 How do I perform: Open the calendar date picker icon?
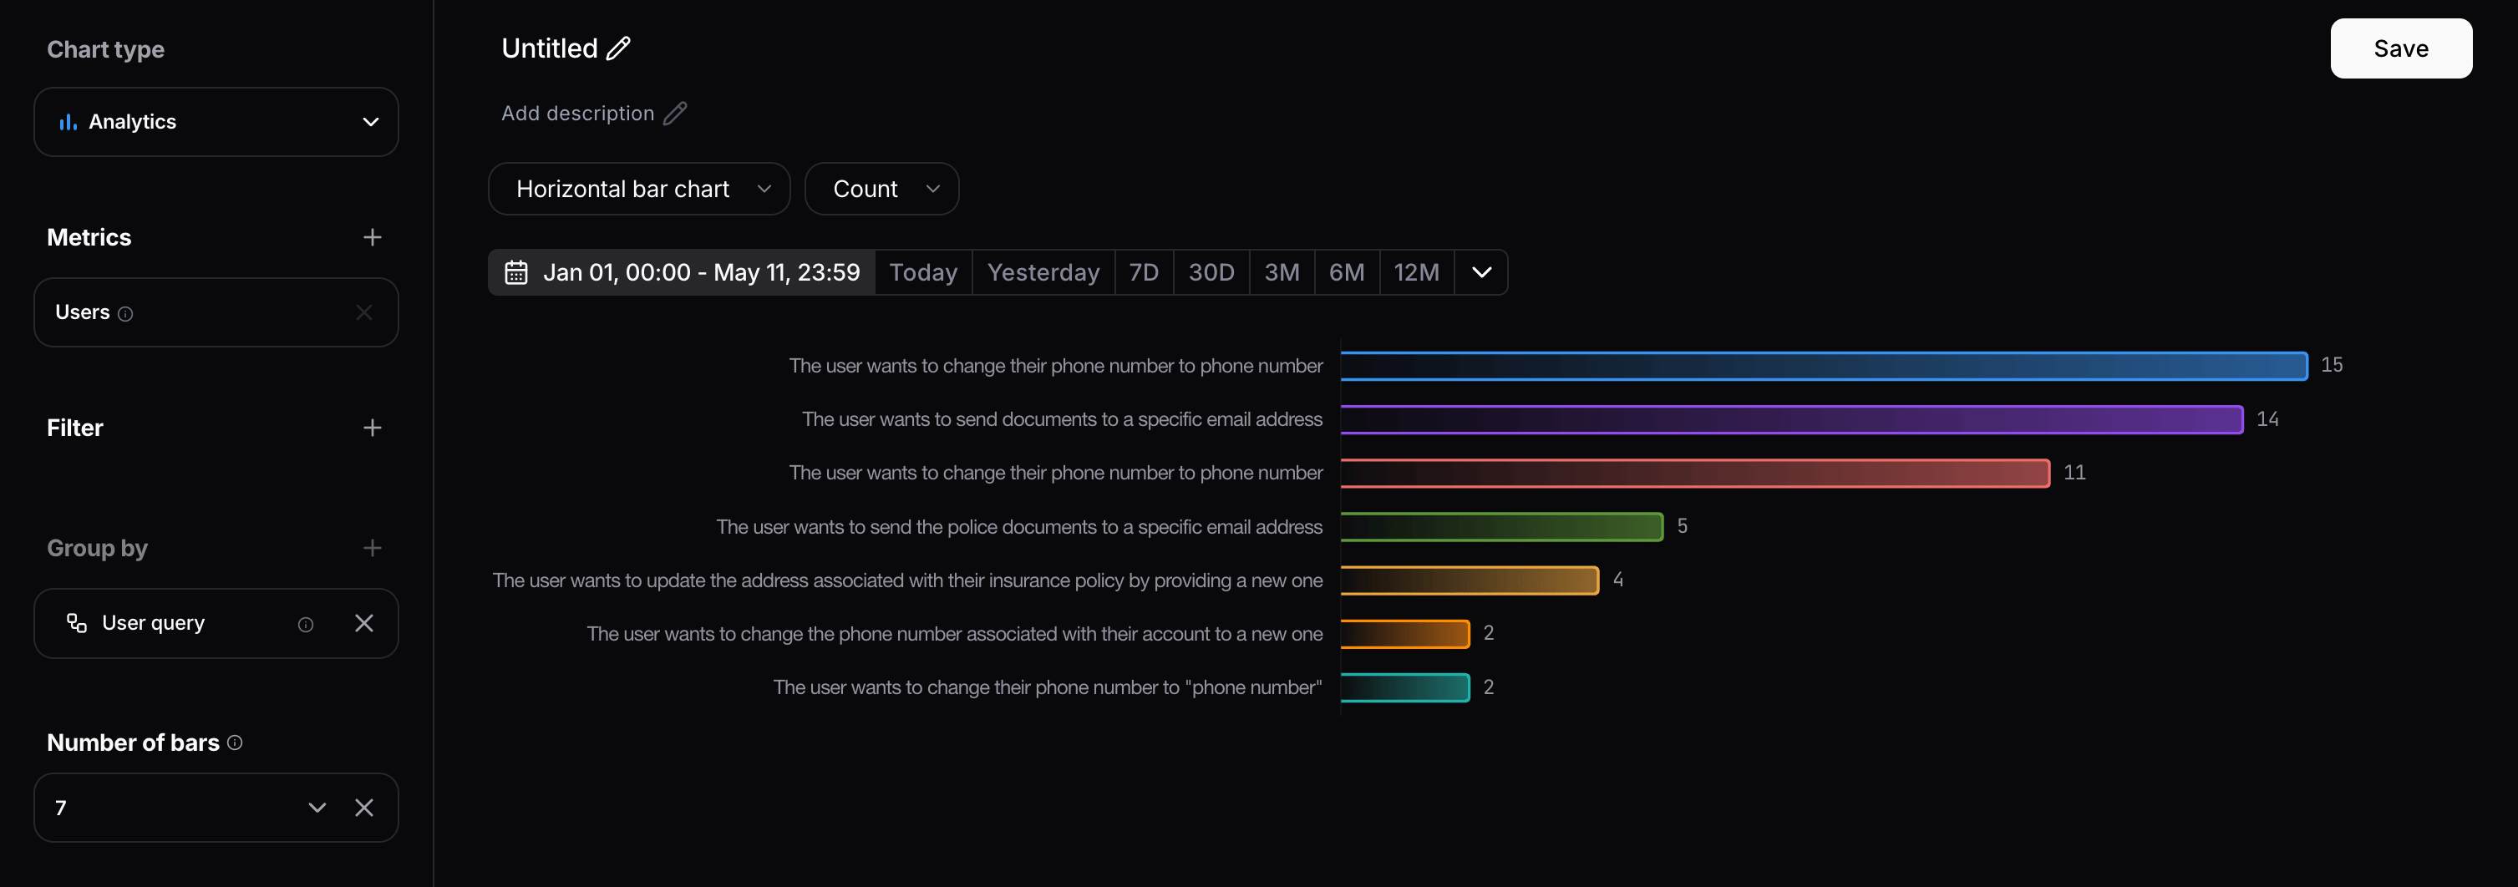pyautogui.click(x=516, y=272)
